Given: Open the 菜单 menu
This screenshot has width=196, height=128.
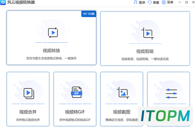Looking at the screenshot, I should (170, 2).
